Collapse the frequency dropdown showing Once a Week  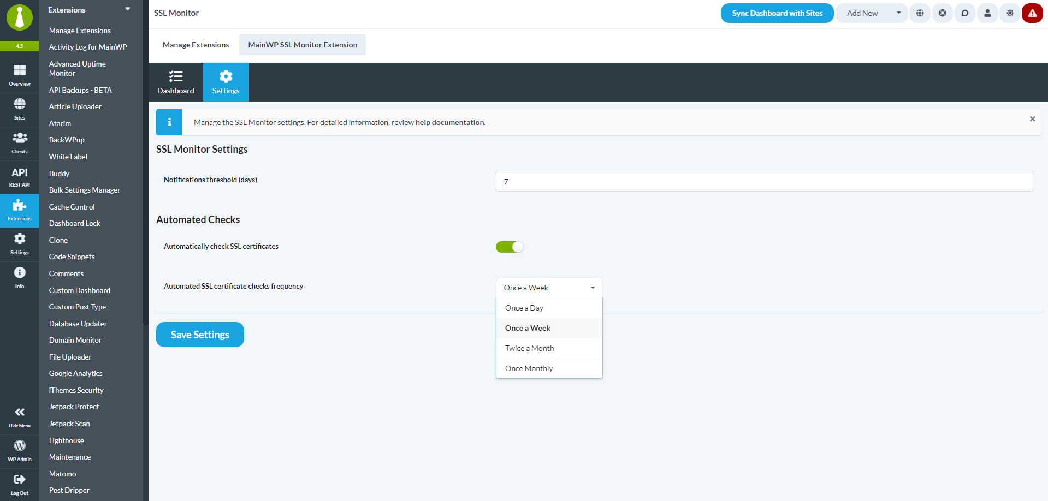point(549,288)
